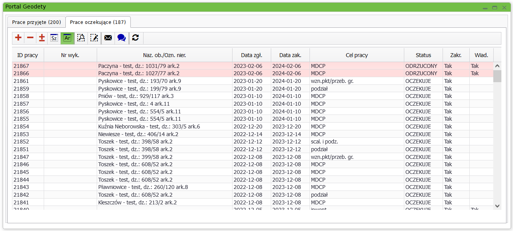Image resolution: width=513 pixels, height=231 pixels.
Task: Toggle the green Ar toolbar button
Action: point(67,38)
